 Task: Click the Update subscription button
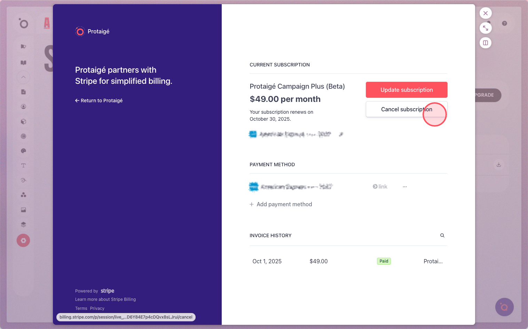(x=407, y=90)
